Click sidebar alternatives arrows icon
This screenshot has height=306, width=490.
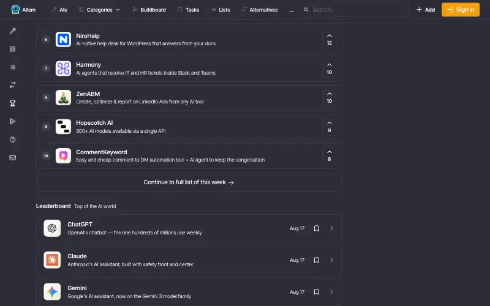click(x=12, y=85)
